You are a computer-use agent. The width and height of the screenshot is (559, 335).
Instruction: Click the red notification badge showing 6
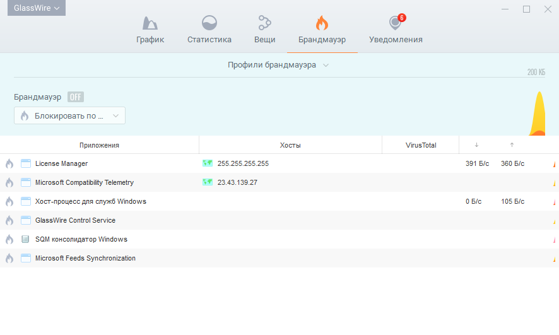pyautogui.click(x=402, y=18)
